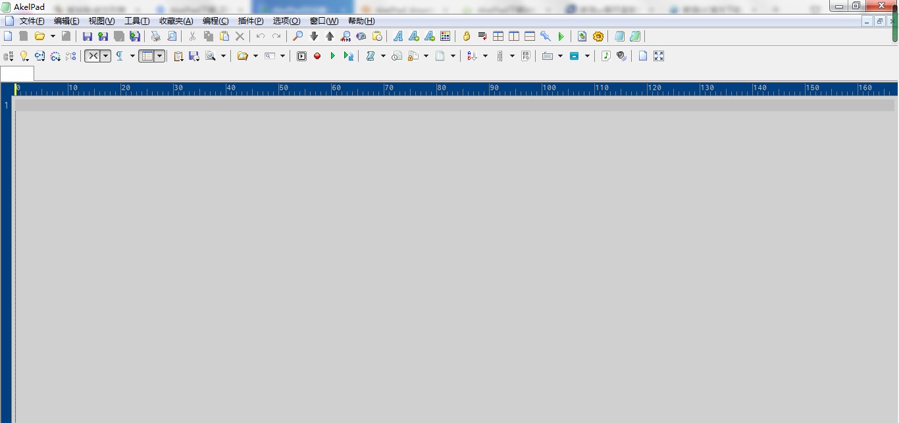Image resolution: width=899 pixels, height=423 pixels.
Task: Open dropdown beside the keyboard icon
Action: (560, 56)
